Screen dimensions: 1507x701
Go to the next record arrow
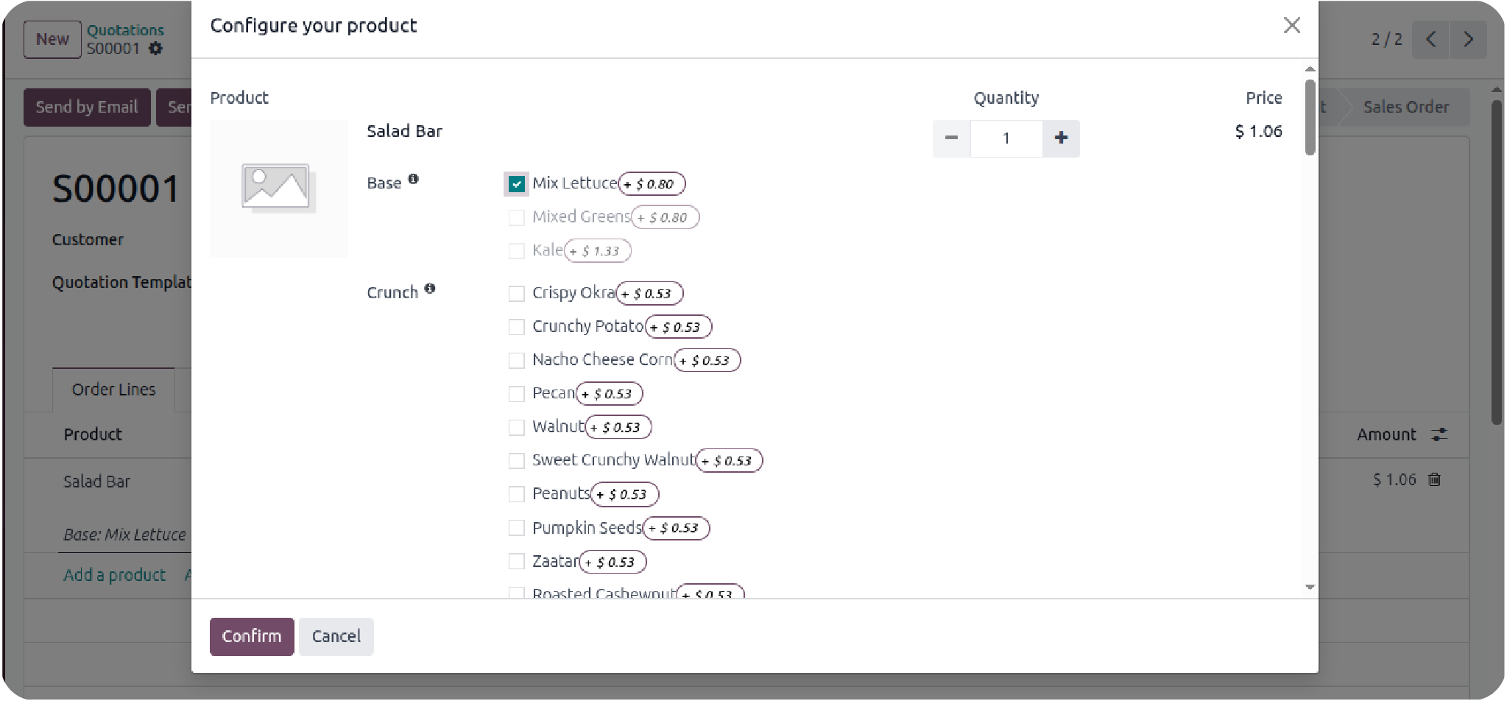pos(1468,39)
